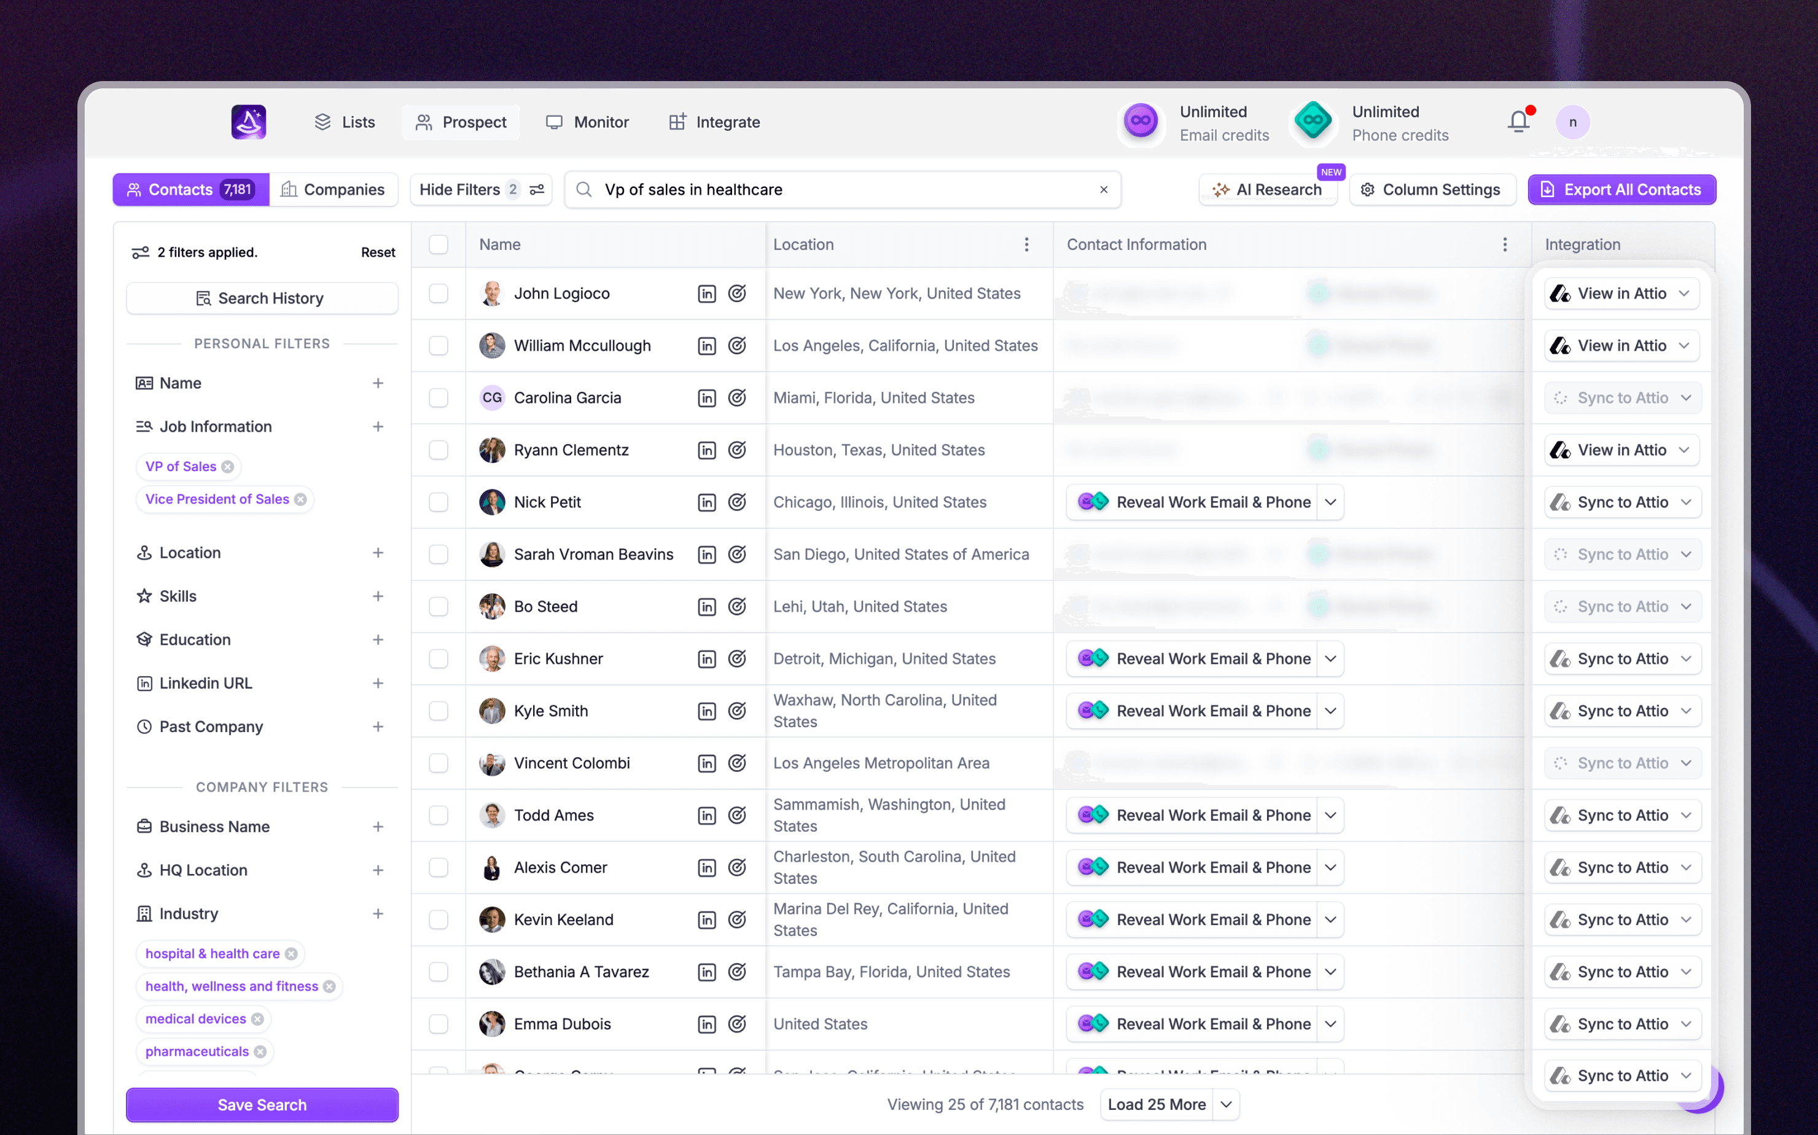Viewport: 1818px width, 1135px height.
Task: Switch to the Monitor tab
Action: [587, 122]
